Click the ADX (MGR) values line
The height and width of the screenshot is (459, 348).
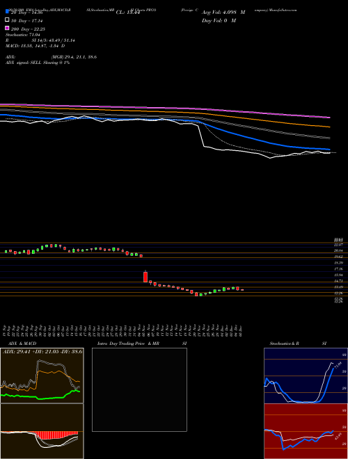(x=51, y=57)
